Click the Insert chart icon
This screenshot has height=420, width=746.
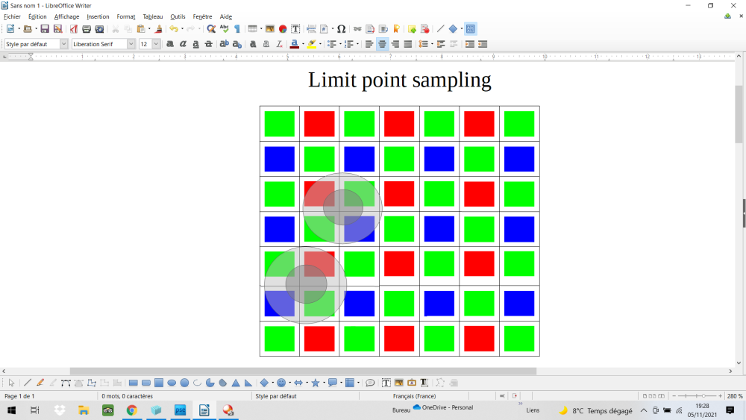(283, 29)
